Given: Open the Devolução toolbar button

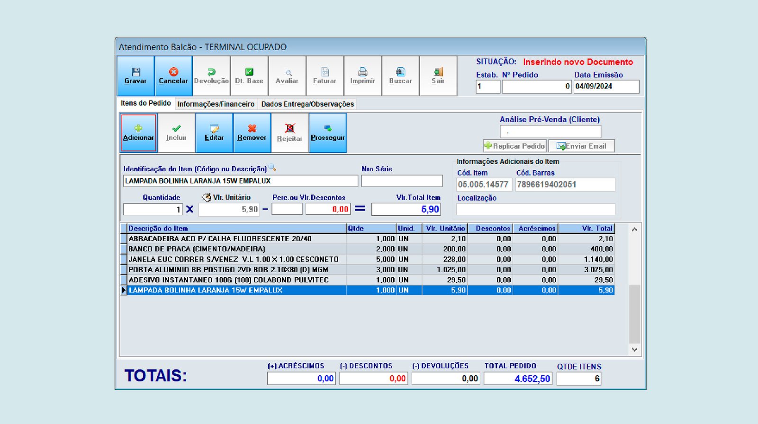Looking at the screenshot, I should 211,76.
